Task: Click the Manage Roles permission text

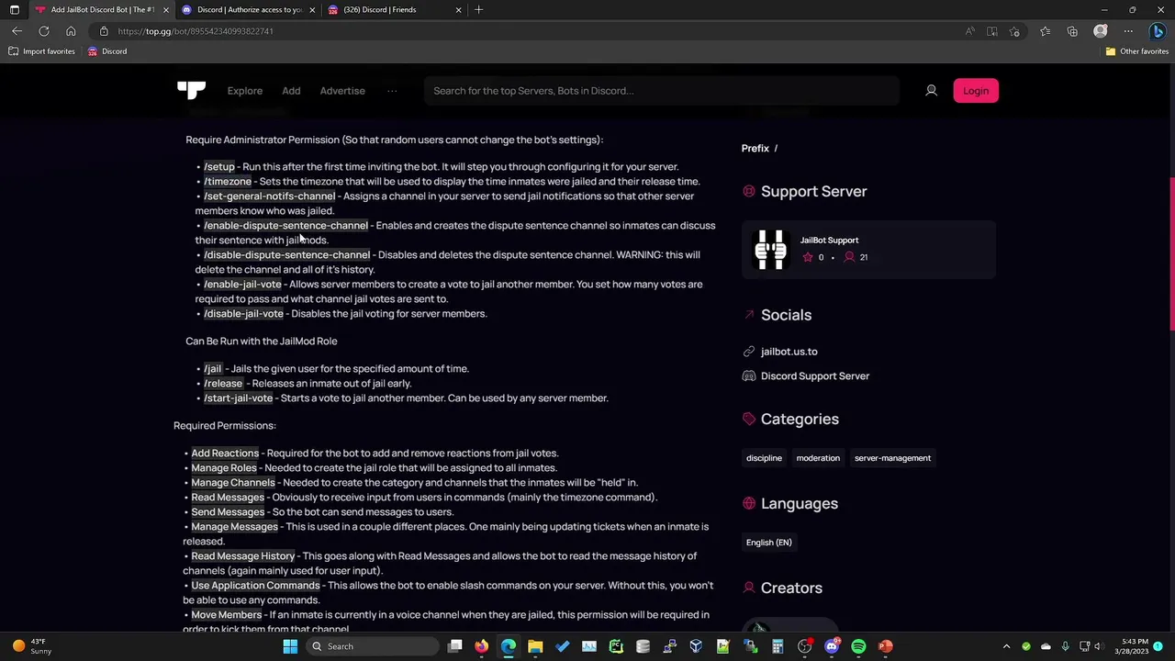Action: (x=224, y=468)
